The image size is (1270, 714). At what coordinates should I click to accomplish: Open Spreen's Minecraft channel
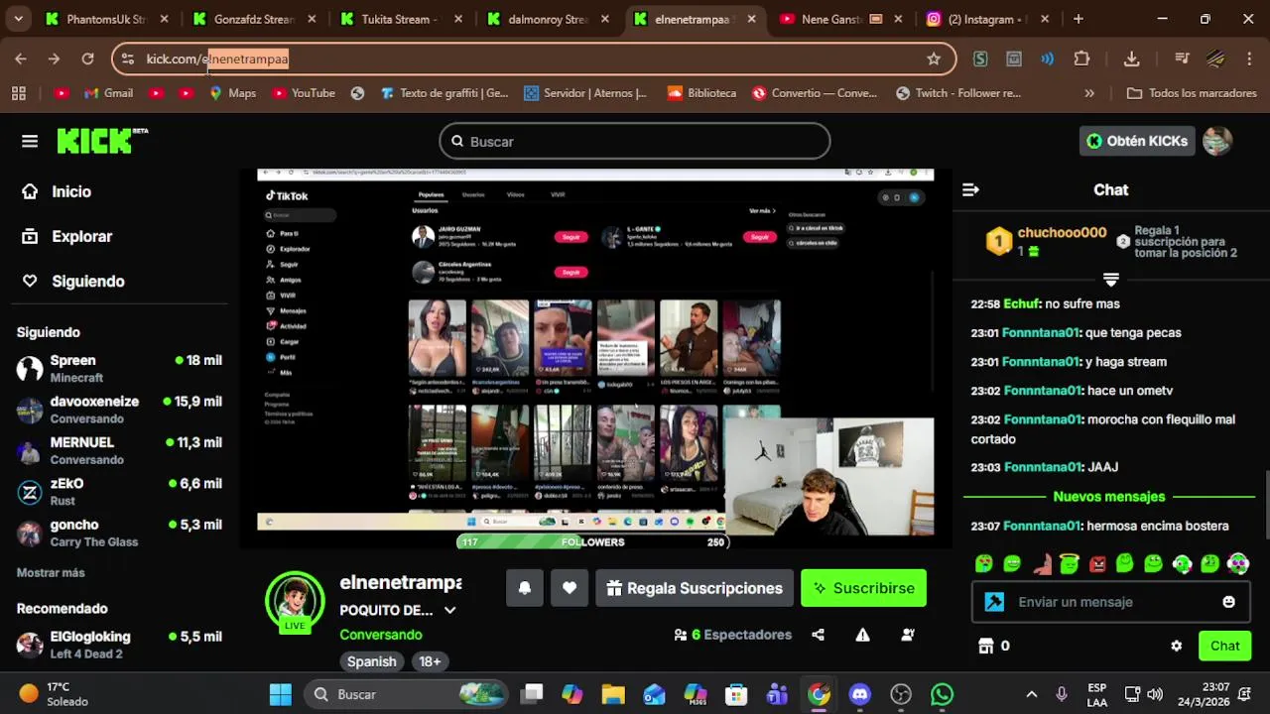click(x=119, y=368)
